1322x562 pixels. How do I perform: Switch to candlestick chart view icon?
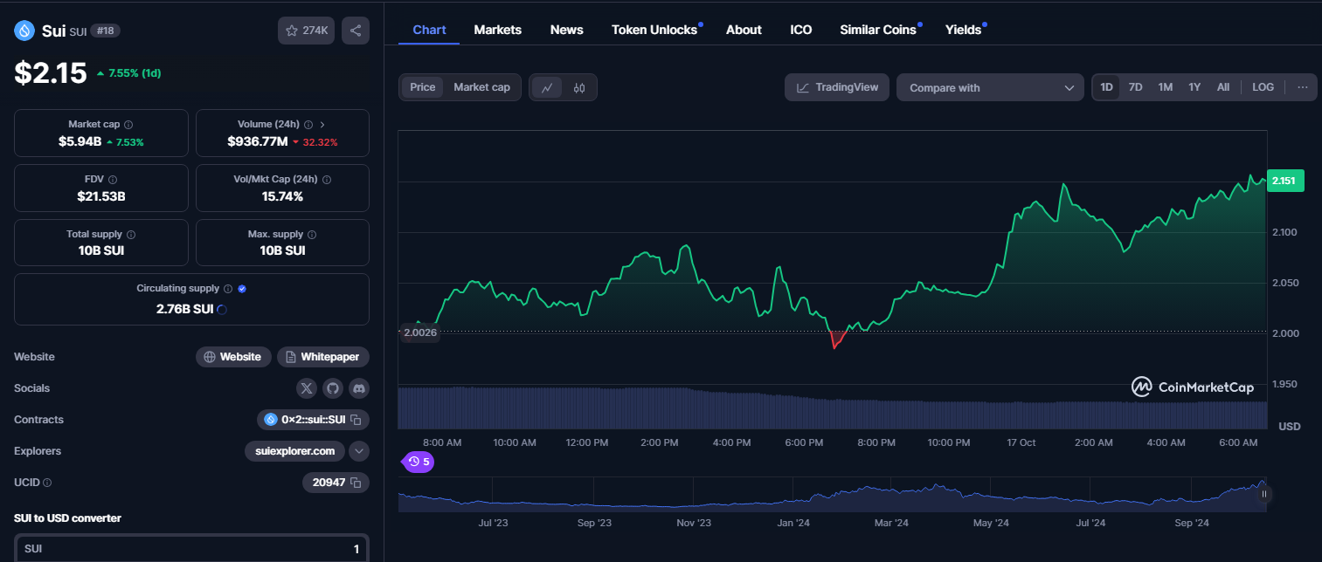(579, 87)
